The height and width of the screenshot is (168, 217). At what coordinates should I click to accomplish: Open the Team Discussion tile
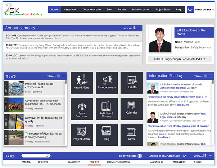(82, 109)
